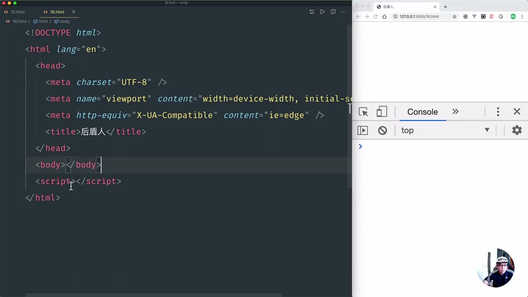Image resolution: width=528 pixels, height=297 pixels.
Task: Split the editor with the split icon
Action: (333, 12)
